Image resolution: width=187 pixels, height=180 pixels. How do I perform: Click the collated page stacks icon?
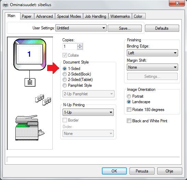coord(43,100)
